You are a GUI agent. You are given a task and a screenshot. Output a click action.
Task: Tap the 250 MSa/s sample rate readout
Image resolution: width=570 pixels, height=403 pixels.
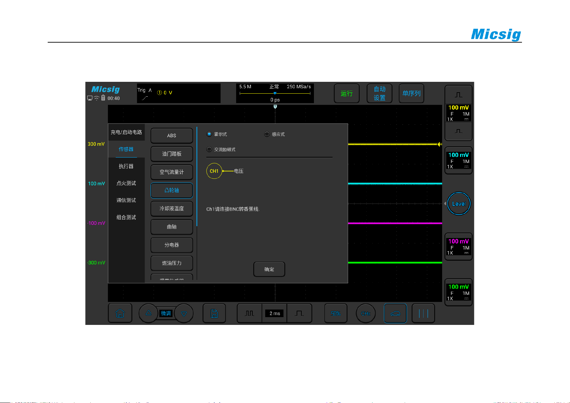point(299,87)
